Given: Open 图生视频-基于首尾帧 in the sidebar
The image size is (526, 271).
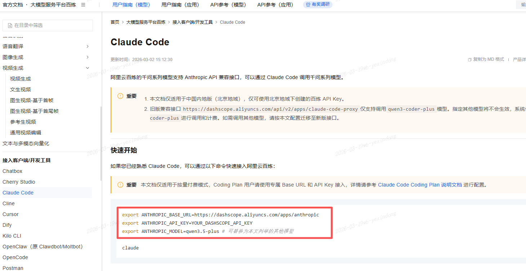Looking at the screenshot, I should click(34, 111).
